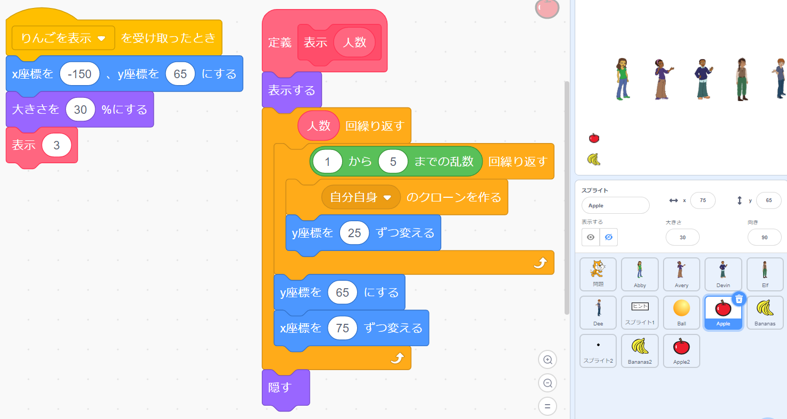Edit the sprite name field showing Apple
This screenshot has height=419, width=787.
click(615, 205)
